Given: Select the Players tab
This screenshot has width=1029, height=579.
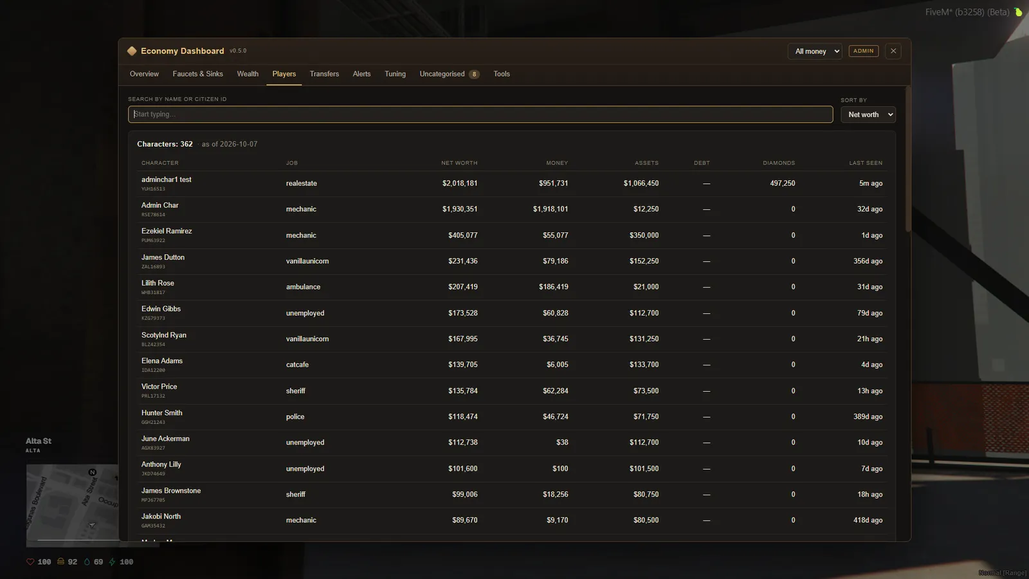Looking at the screenshot, I should click(x=284, y=74).
